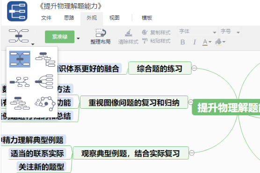Expand the layout structure dropdown arrow

coord(33,44)
